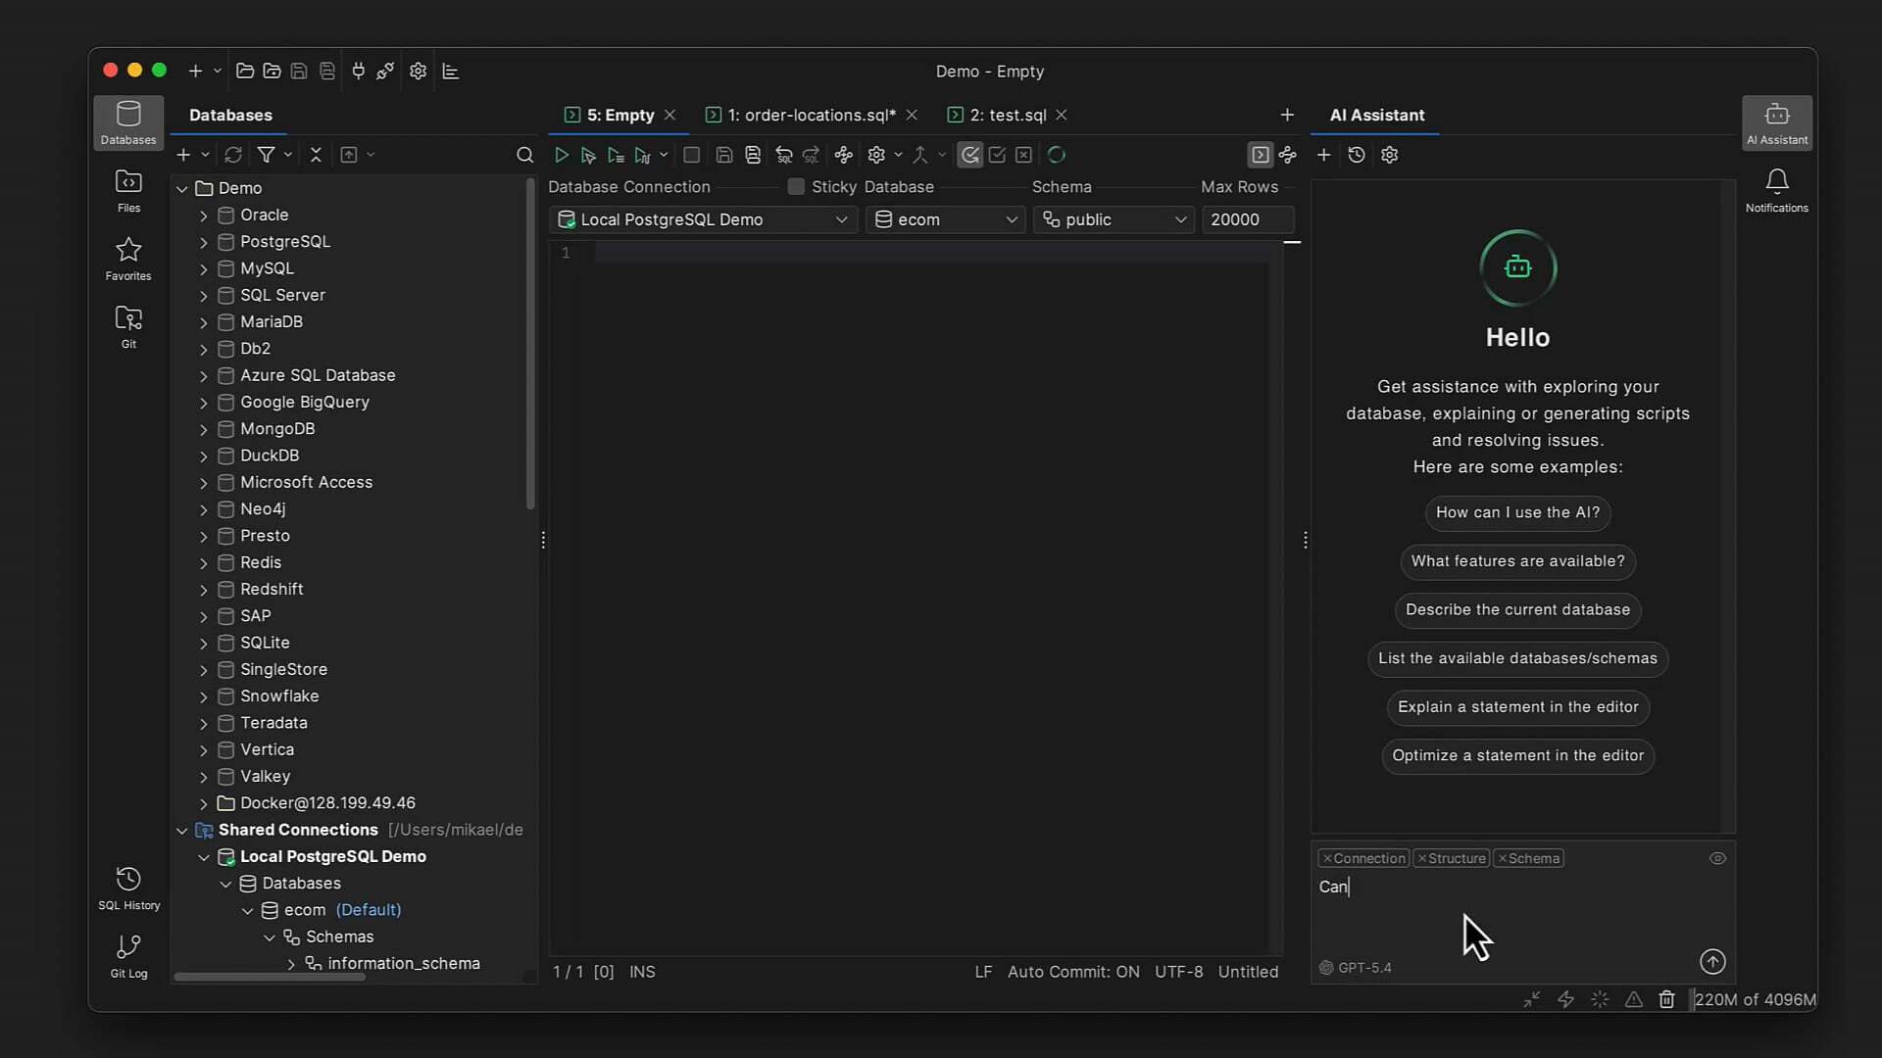The height and width of the screenshot is (1058, 1882).
Task: Open the editor settings gear icon
Action: pyautogui.click(x=876, y=155)
